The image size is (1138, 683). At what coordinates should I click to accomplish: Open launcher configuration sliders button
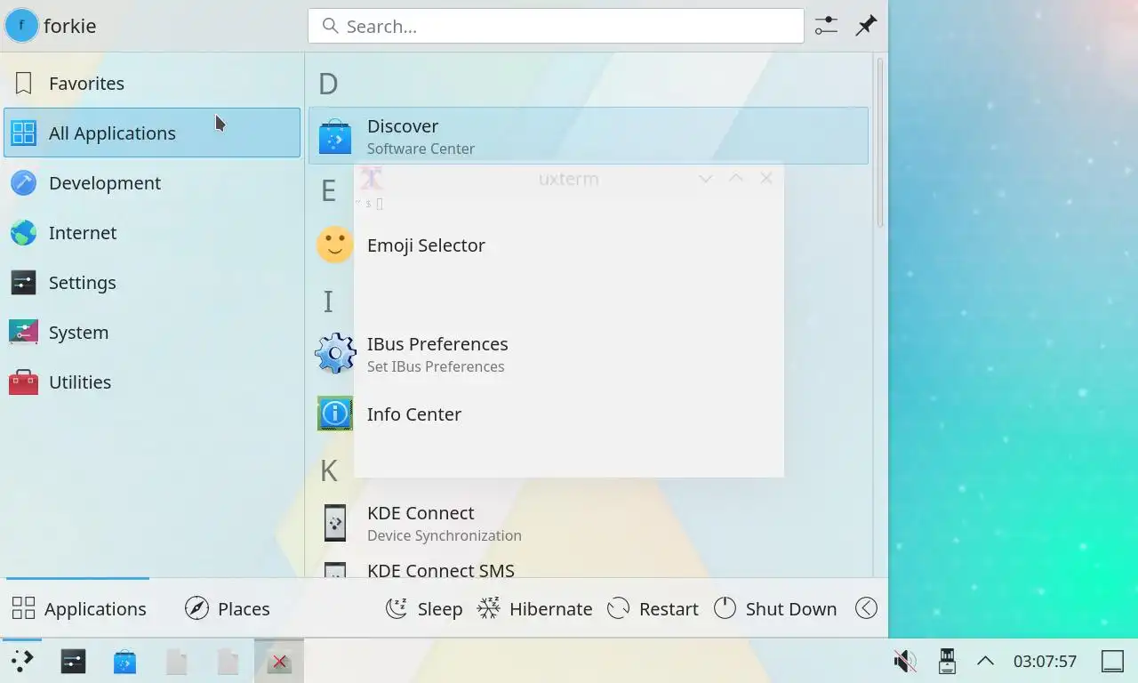click(826, 26)
